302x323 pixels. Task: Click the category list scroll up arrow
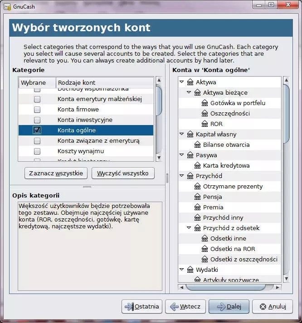159,80
